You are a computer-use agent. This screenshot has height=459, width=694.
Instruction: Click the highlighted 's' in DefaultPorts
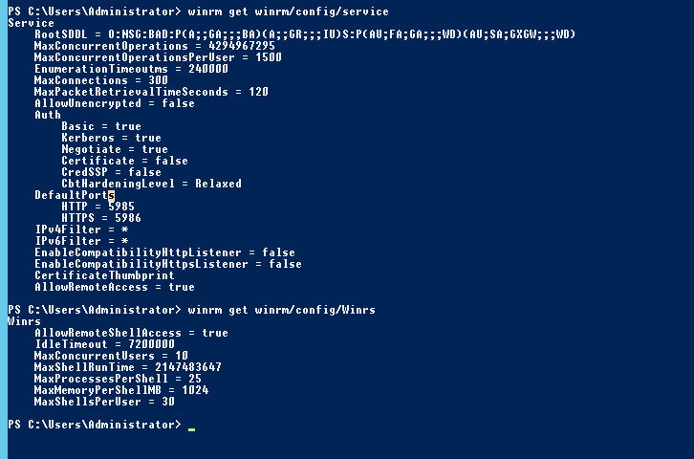click(x=111, y=195)
